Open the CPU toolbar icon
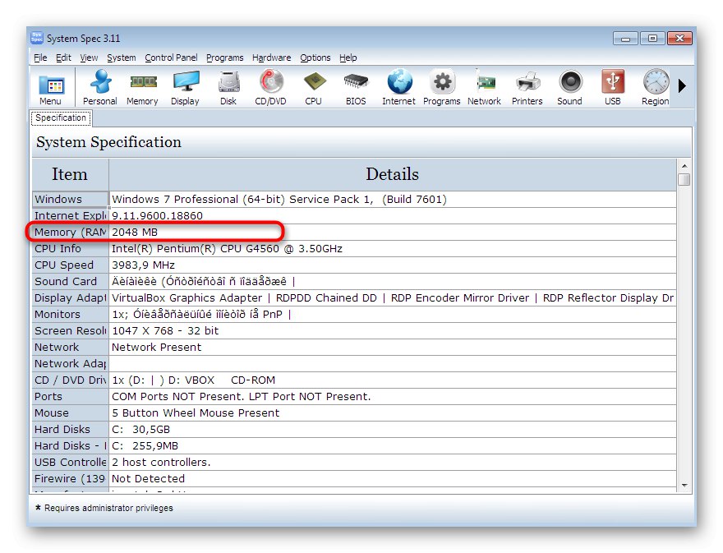This screenshot has width=723, height=553. tap(314, 88)
